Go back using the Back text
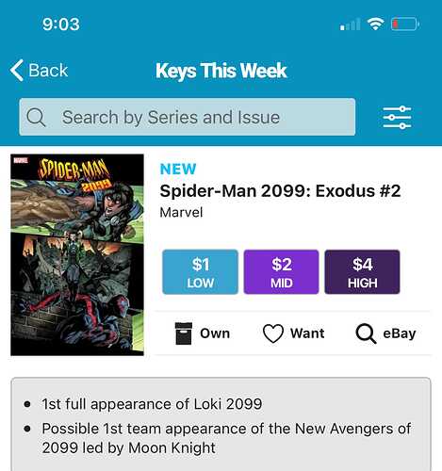This screenshot has height=471, width=442. point(48,71)
